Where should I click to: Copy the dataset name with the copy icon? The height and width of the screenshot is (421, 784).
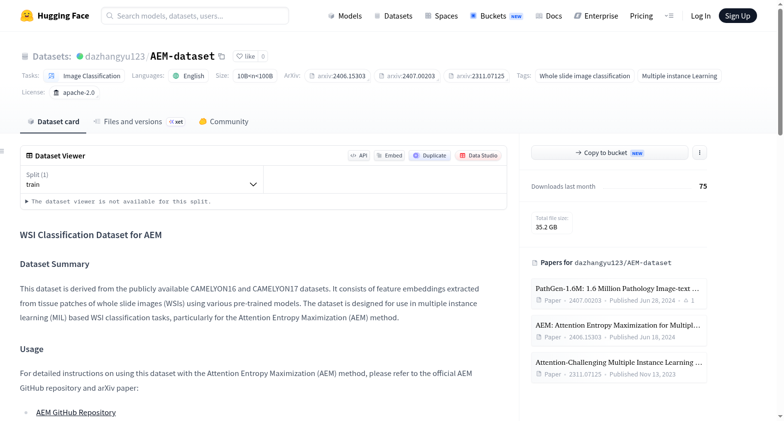pos(221,56)
